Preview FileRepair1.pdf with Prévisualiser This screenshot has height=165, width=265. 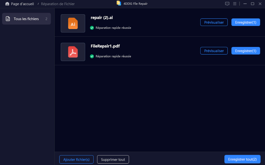(x=214, y=51)
